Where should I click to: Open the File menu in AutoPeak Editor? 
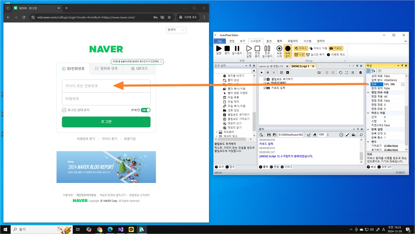coord(220,41)
